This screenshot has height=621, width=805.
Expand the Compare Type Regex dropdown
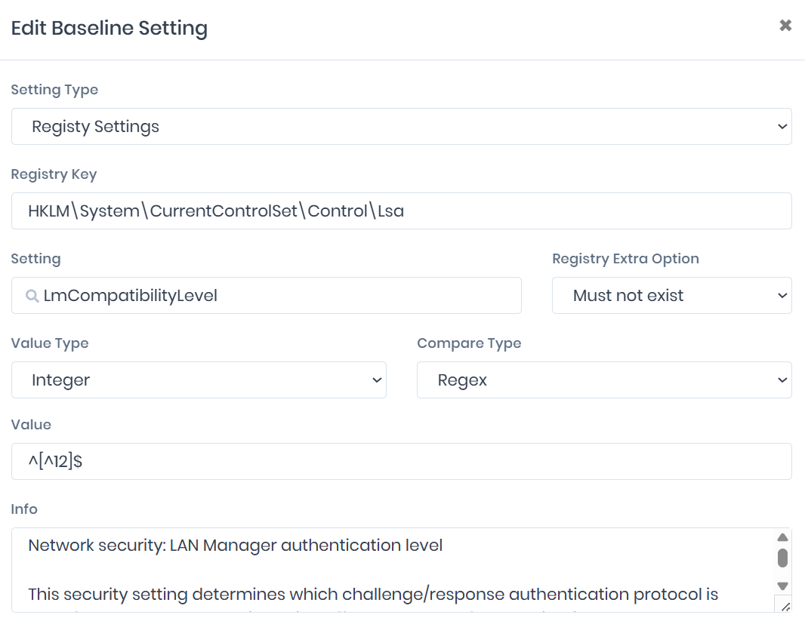603,380
